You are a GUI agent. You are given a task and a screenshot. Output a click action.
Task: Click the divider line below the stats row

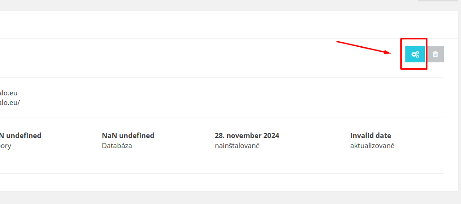(222, 174)
